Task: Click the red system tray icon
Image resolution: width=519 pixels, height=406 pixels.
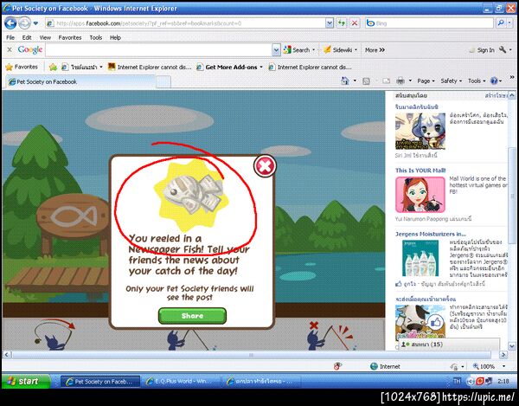Action: (479, 381)
